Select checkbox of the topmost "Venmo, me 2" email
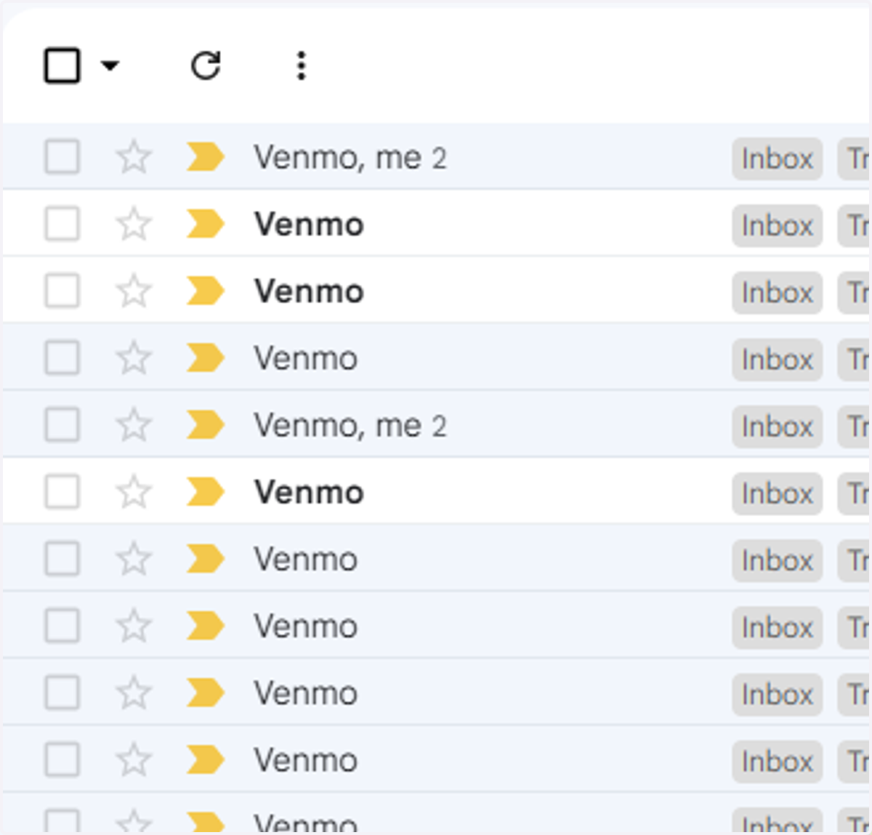Image resolution: width=872 pixels, height=835 pixels. click(62, 157)
